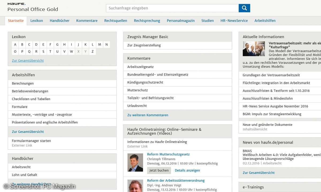Open Lohn und Gehalt handbook
Screen dimensions: 321x192
(x=62, y=175)
